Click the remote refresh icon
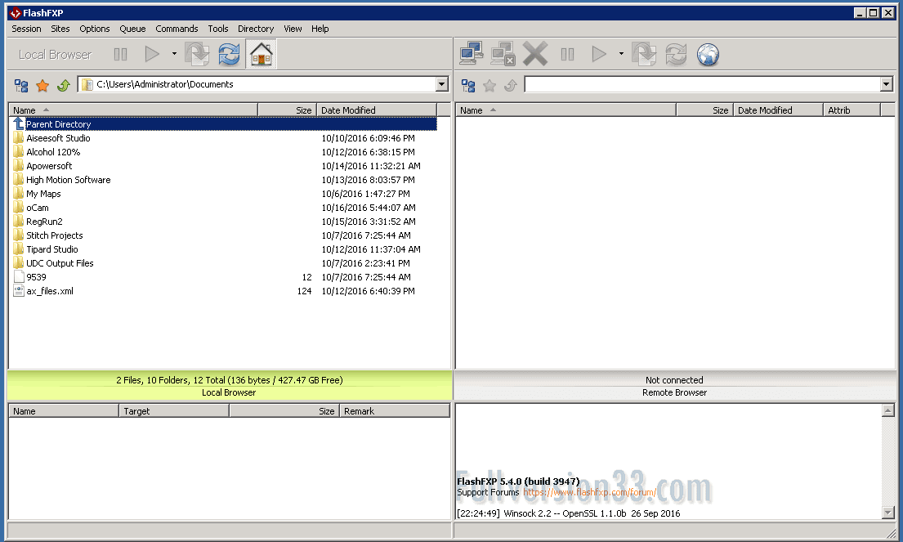Viewport: 903px width, 542px height. (676, 55)
